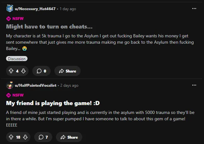
Task: Upvote the "My friend is playing" post
Action: 11,137
